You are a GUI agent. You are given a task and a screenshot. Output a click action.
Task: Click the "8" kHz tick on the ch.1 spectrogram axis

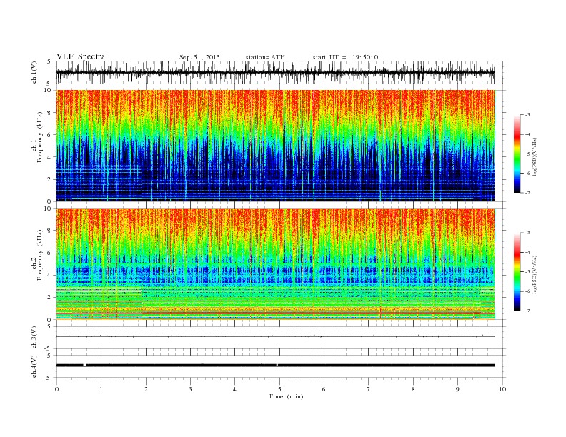(x=50, y=113)
